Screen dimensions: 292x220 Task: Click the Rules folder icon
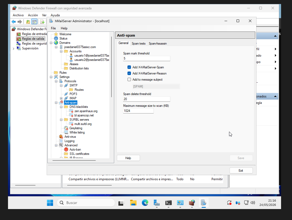click(x=56, y=73)
